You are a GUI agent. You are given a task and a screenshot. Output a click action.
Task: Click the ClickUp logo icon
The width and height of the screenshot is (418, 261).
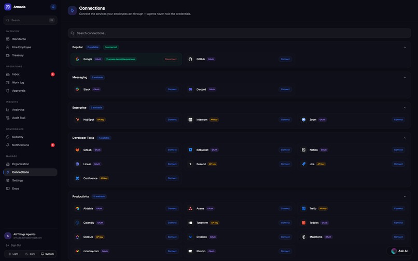pos(77,237)
